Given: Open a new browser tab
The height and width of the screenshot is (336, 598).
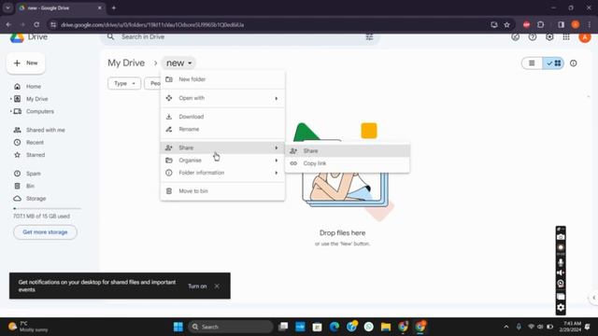Looking at the screenshot, I should [114, 8].
